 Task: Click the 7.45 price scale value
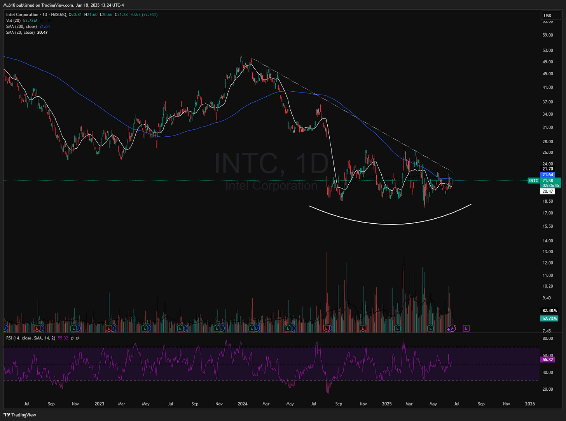(547, 331)
